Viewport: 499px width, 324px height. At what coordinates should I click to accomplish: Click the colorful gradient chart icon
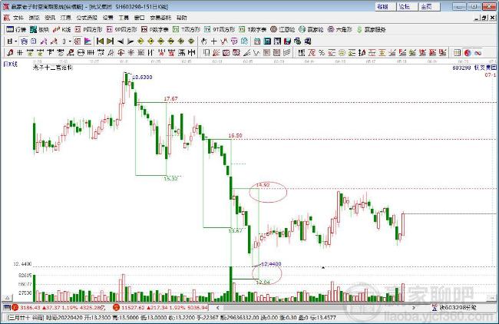point(88,41)
